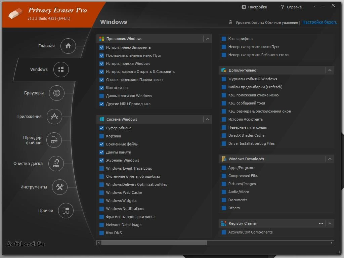
Task: Open the Инструменты tools icon
Action: pos(60,187)
